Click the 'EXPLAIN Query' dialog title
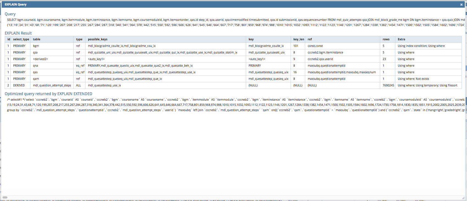 [x=15, y=4]
